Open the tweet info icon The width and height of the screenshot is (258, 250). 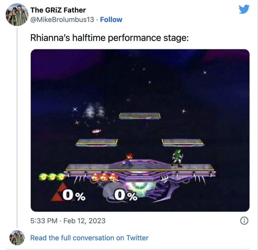pos(244,221)
